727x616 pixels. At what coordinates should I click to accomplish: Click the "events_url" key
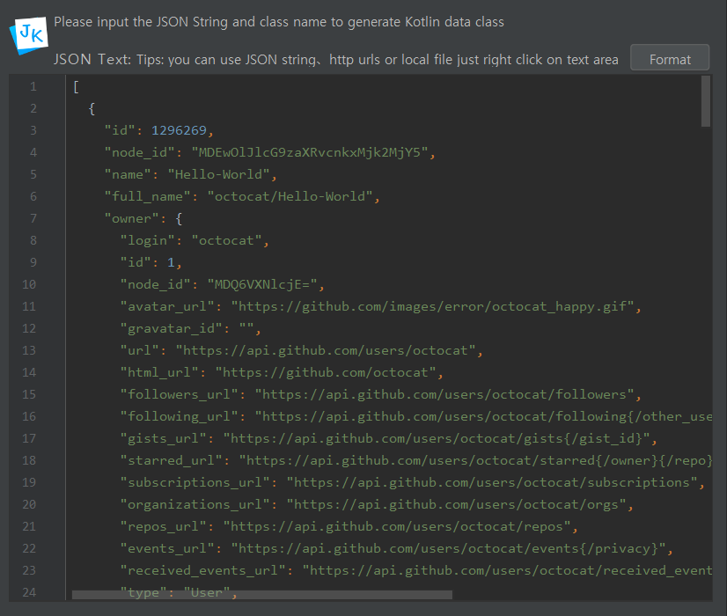167,549
